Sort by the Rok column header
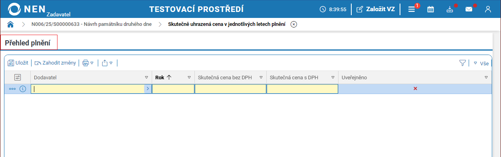501x157 pixels. pyautogui.click(x=163, y=77)
